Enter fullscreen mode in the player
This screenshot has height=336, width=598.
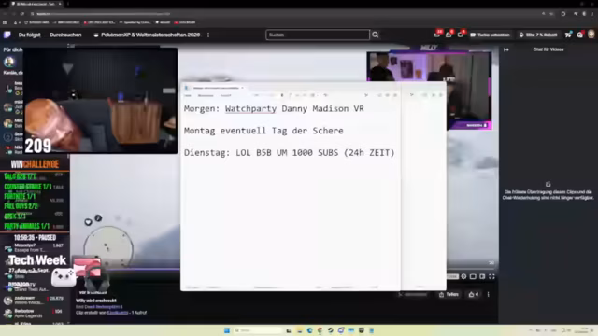click(491, 276)
